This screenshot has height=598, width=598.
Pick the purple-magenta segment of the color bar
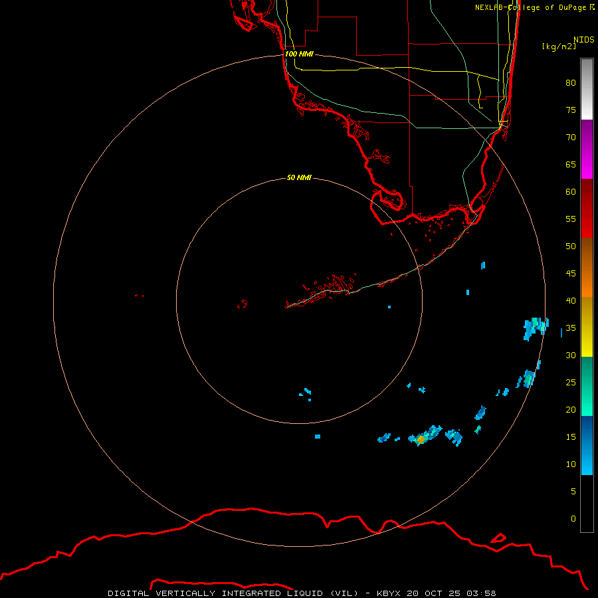click(x=587, y=149)
